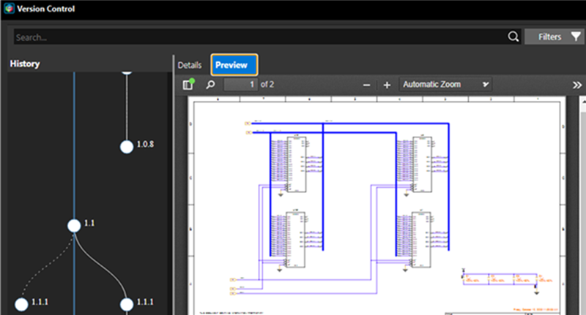Click the funnel filter icon
Viewport: 586px width, 315px height.
(x=575, y=37)
